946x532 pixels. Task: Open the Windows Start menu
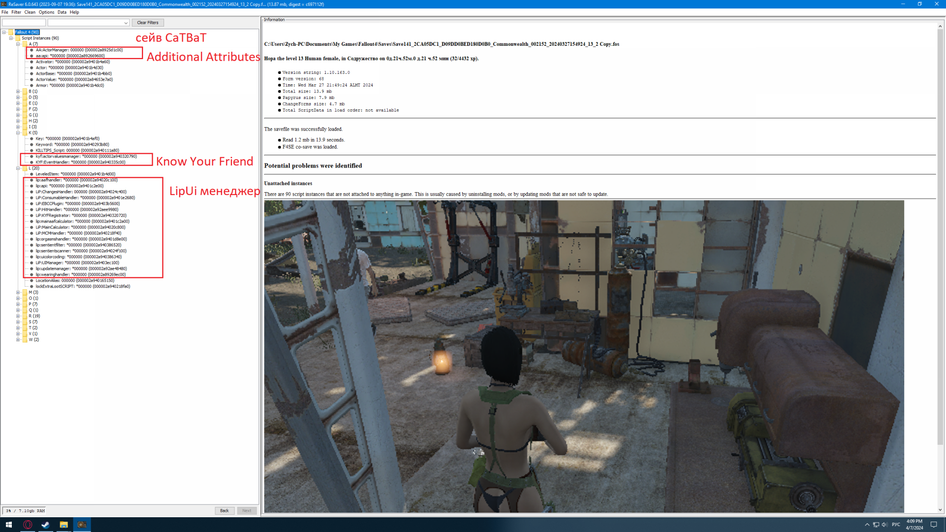click(x=8, y=525)
